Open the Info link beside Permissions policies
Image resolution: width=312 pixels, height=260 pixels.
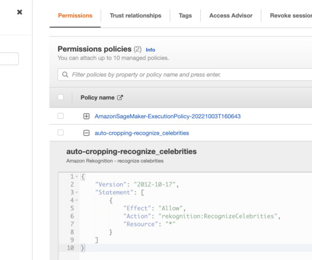pyautogui.click(x=150, y=49)
